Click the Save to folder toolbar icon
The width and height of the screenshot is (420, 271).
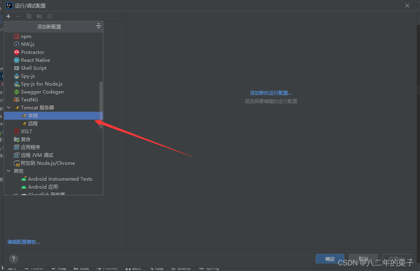pos(39,16)
